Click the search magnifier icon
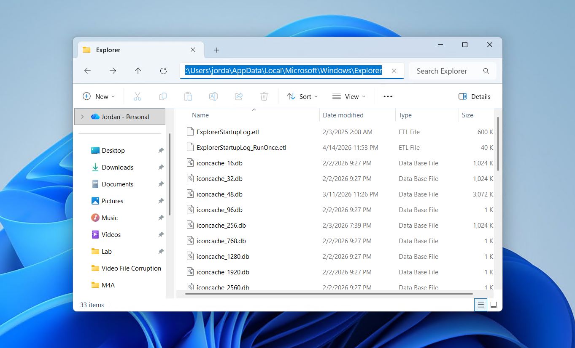 click(x=486, y=71)
